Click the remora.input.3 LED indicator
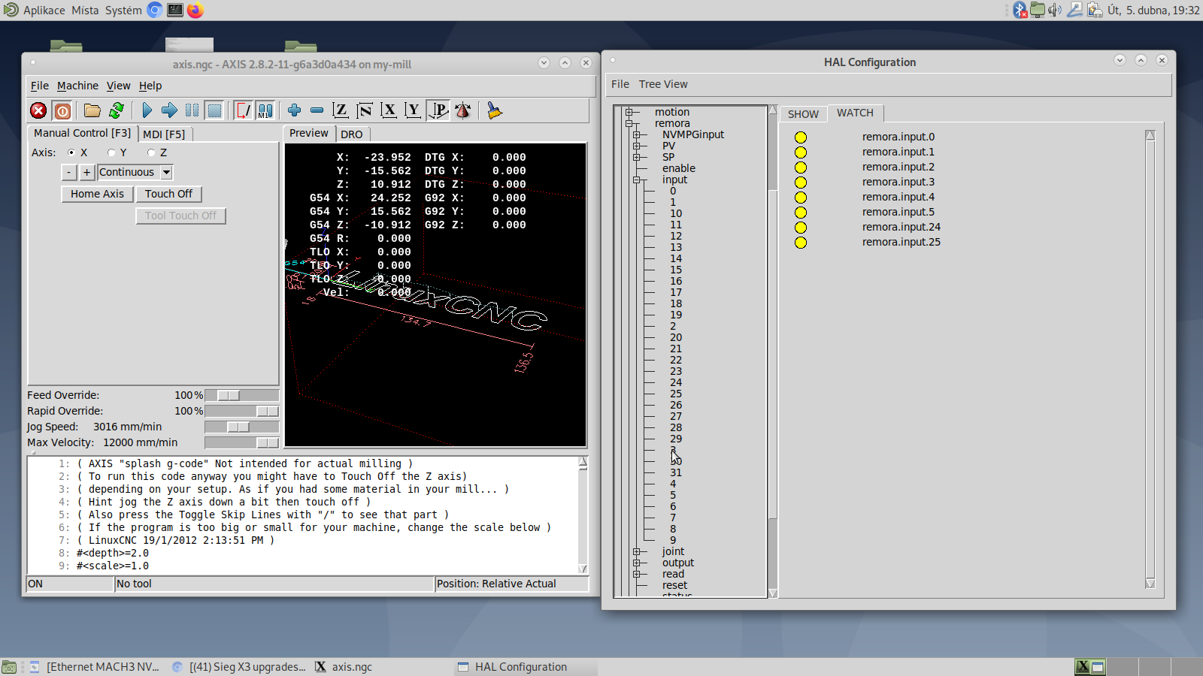 pyautogui.click(x=801, y=183)
